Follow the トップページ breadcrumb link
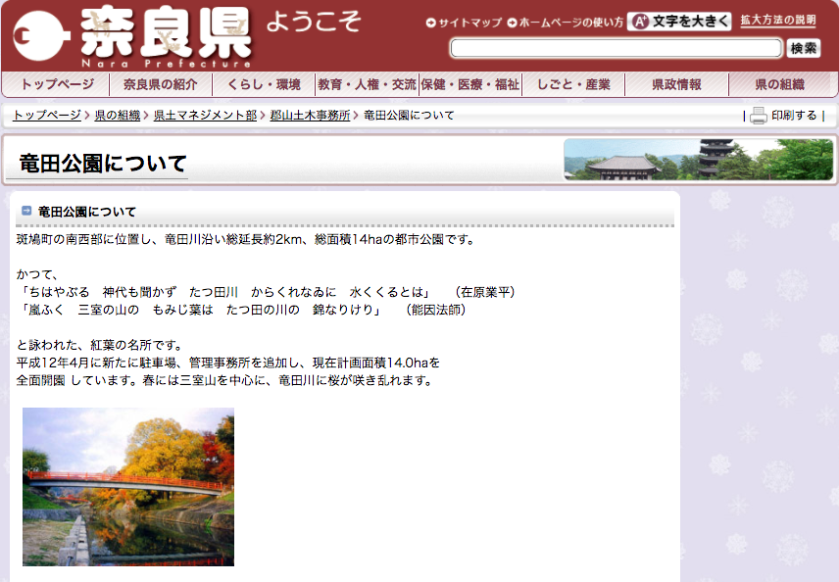The width and height of the screenshot is (839, 582). tap(47, 115)
